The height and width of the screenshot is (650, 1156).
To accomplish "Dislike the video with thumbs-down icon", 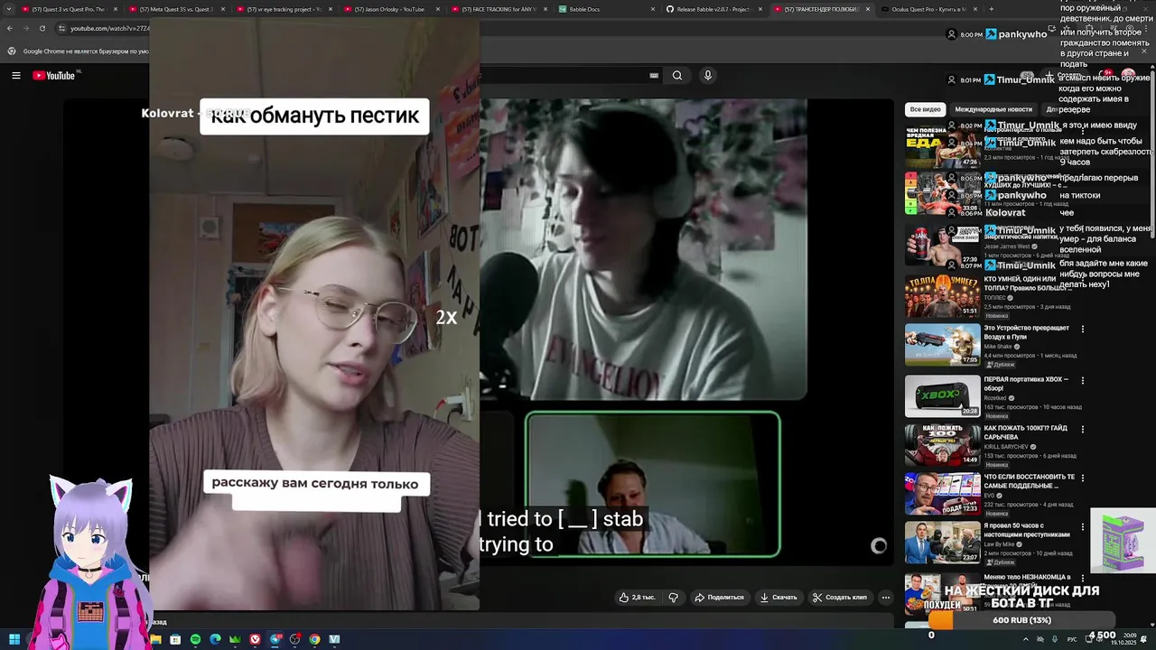I will pyautogui.click(x=673, y=597).
